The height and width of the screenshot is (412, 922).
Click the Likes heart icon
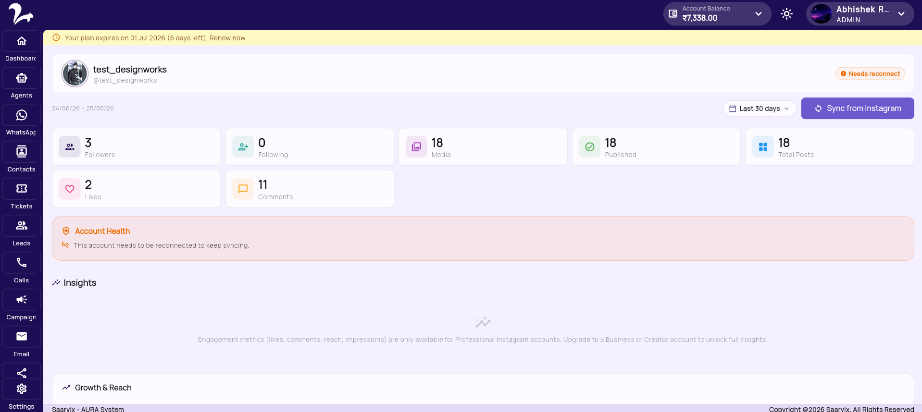[x=70, y=189]
